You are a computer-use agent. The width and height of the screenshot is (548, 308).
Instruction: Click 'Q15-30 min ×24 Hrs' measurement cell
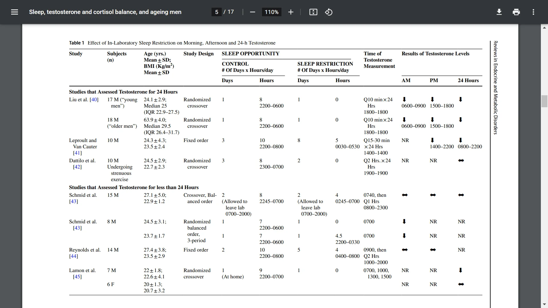[x=377, y=143]
